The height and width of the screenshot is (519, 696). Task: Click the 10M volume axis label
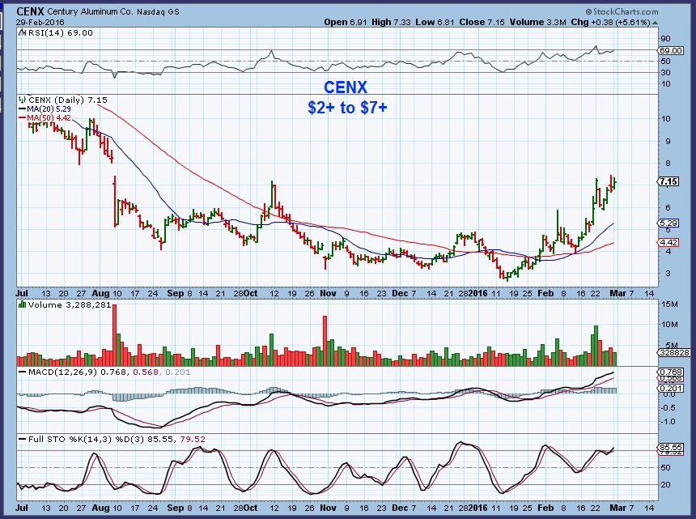click(669, 325)
